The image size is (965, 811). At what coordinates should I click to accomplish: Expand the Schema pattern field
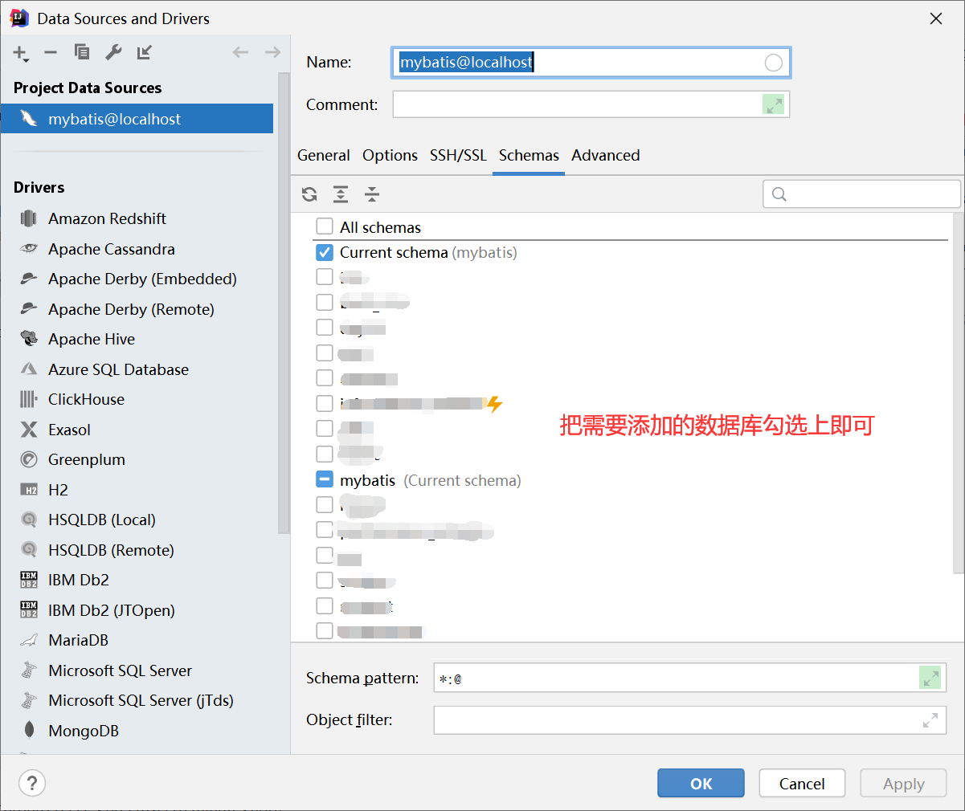pos(930,678)
